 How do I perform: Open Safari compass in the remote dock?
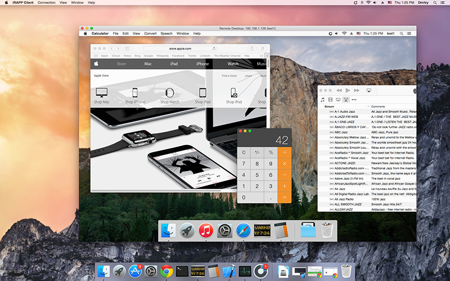(x=244, y=230)
